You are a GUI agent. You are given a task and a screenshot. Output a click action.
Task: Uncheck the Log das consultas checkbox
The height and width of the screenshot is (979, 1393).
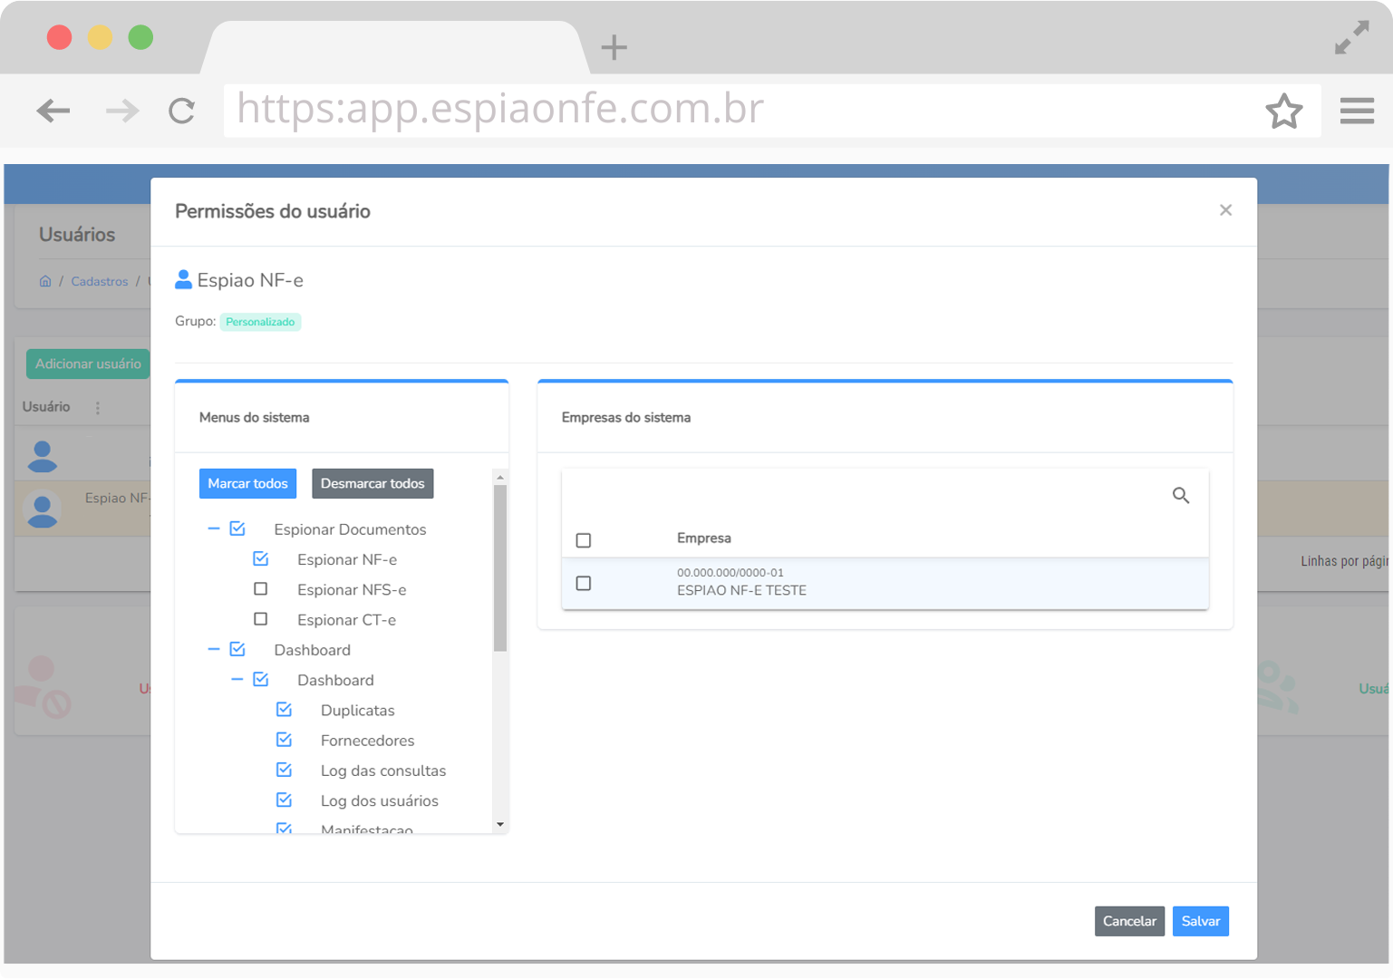pos(284,770)
